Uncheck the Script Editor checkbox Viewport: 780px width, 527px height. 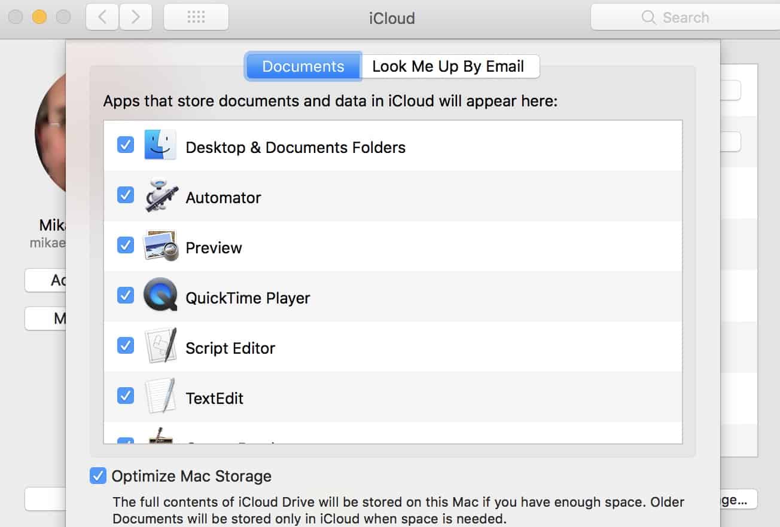(125, 345)
